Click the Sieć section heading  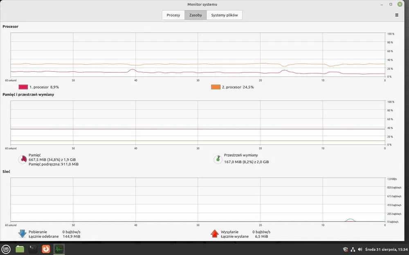point(6,172)
